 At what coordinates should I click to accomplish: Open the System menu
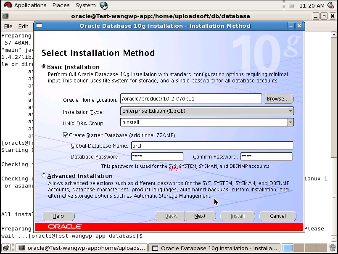(x=85, y=5)
